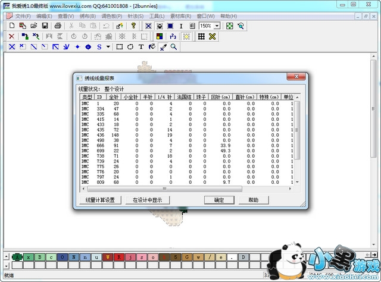This screenshot has height=282, width=381.
Task: Select the magnifier zoom tool
Action: (174, 46)
